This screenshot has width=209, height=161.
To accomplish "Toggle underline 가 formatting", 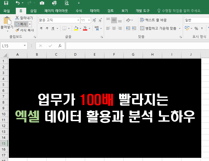I will pos(53,28).
